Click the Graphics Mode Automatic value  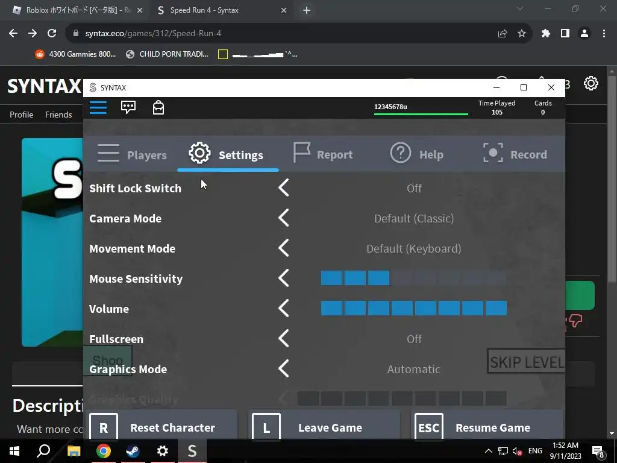413,370
